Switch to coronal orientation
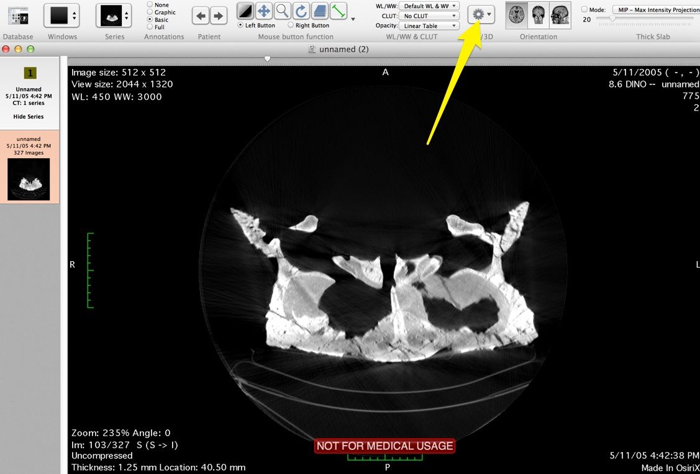Image resolution: width=700 pixels, height=474 pixels. [x=539, y=14]
